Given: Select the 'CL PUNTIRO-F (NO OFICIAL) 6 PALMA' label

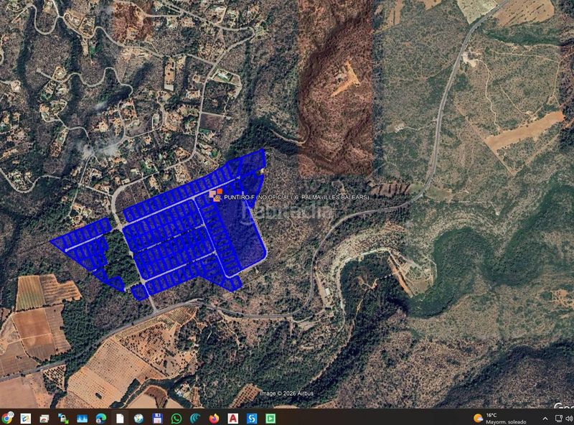Looking at the screenshot, I should [x=292, y=197].
